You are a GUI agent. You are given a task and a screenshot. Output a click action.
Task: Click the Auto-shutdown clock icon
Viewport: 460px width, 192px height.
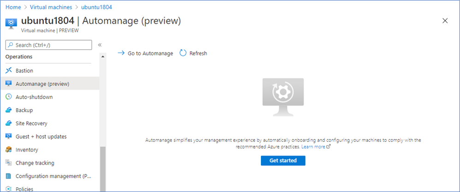tap(9, 97)
